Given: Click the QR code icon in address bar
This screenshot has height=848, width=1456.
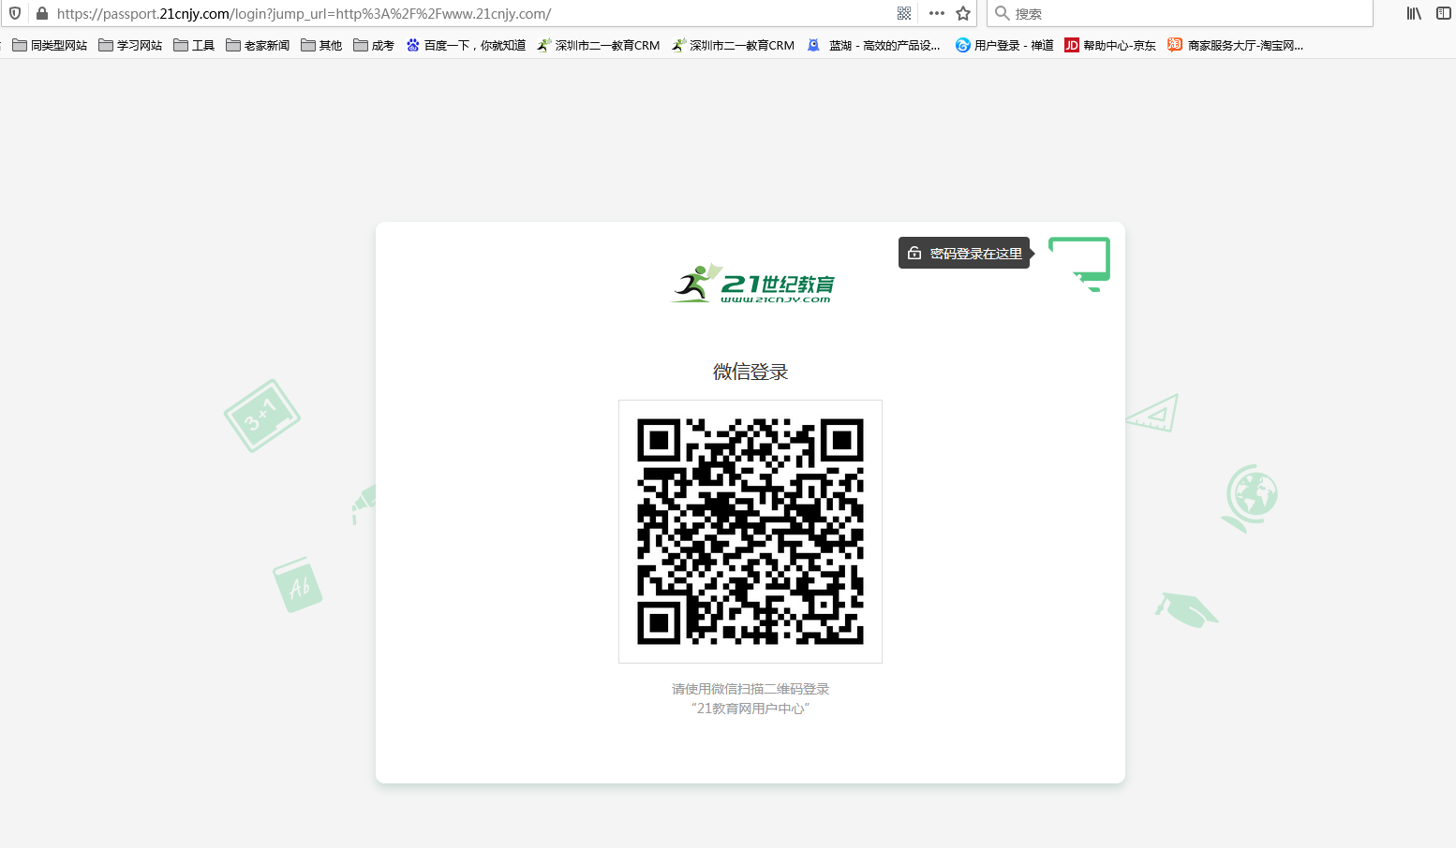Looking at the screenshot, I should click(x=904, y=13).
